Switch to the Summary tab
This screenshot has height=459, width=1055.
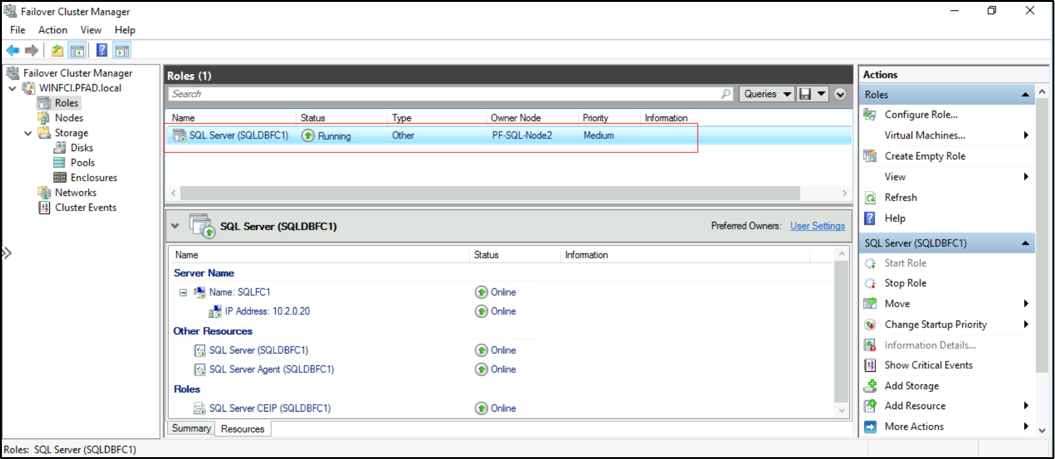pos(191,428)
